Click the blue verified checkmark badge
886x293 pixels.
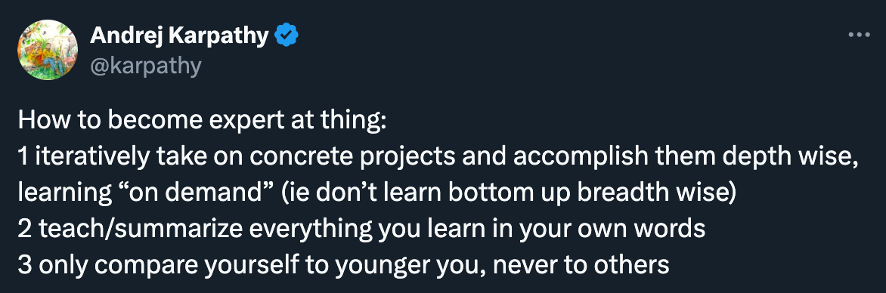click(287, 37)
